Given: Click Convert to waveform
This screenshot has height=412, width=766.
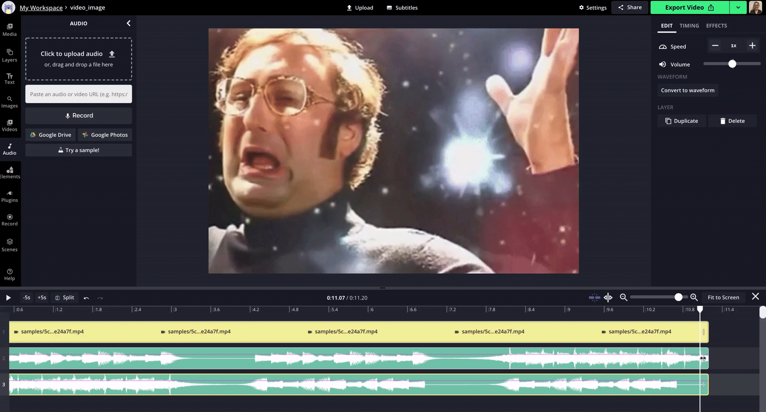Looking at the screenshot, I should tap(688, 90).
